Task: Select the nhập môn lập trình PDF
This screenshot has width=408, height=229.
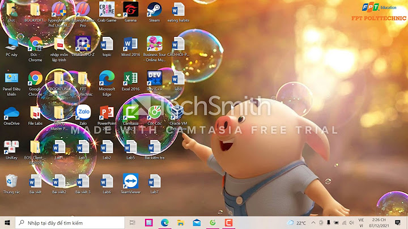Action: (59, 49)
